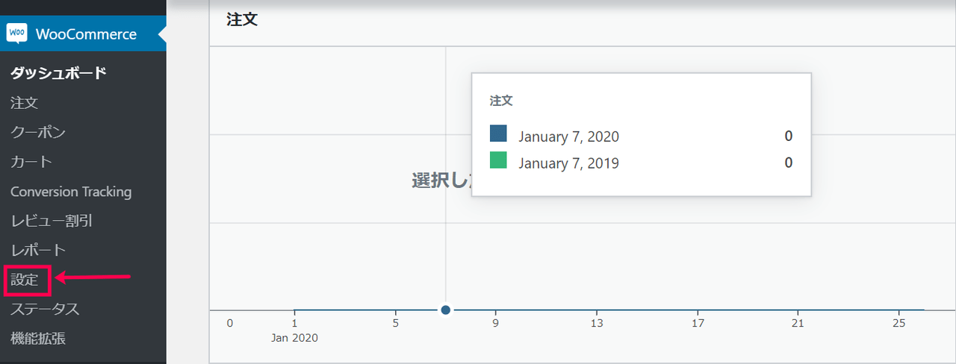The height and width of the screenshot is (364, 956).
Task: Open the レポート page
Action: (x=38, y=251)
